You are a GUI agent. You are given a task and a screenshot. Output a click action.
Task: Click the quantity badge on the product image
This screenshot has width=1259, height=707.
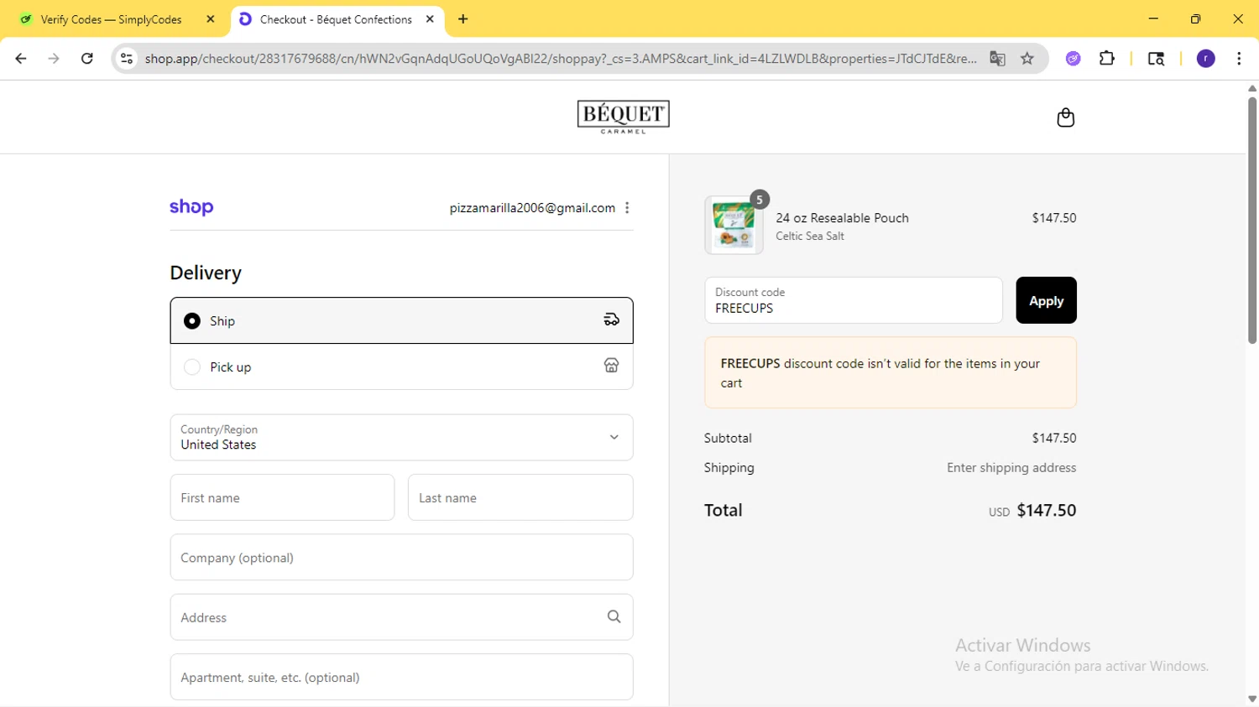pos(759,200)
